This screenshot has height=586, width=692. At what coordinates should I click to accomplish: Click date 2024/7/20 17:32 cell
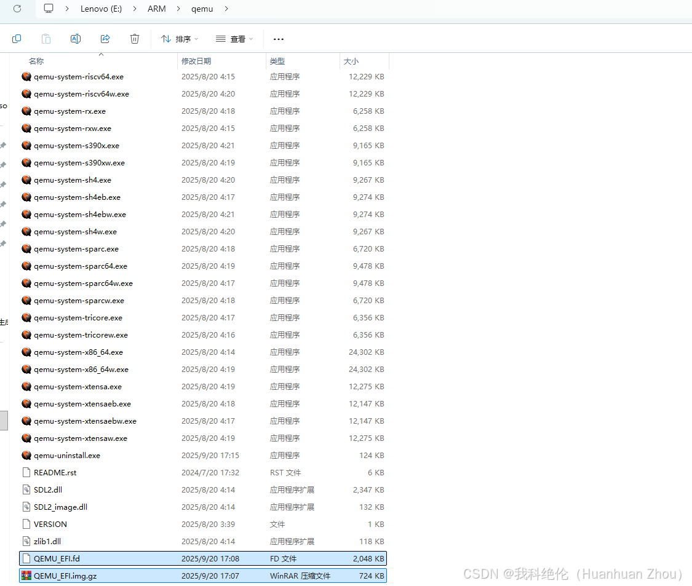[x=210, y=472]
